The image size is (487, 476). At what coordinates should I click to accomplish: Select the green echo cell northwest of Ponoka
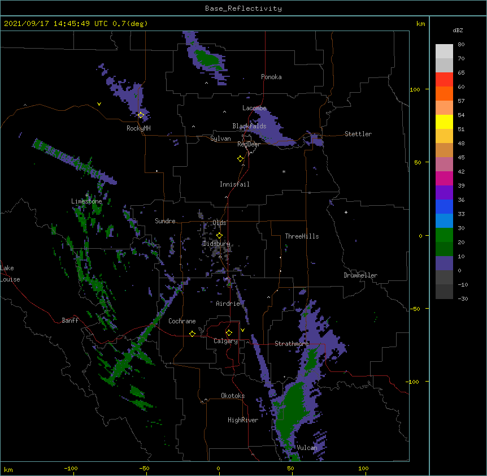pos(208,58)
